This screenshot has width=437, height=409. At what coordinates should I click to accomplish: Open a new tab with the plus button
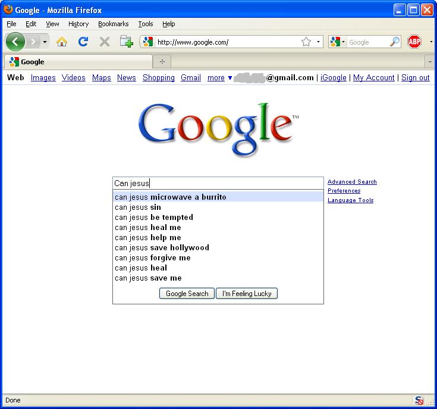162,62
